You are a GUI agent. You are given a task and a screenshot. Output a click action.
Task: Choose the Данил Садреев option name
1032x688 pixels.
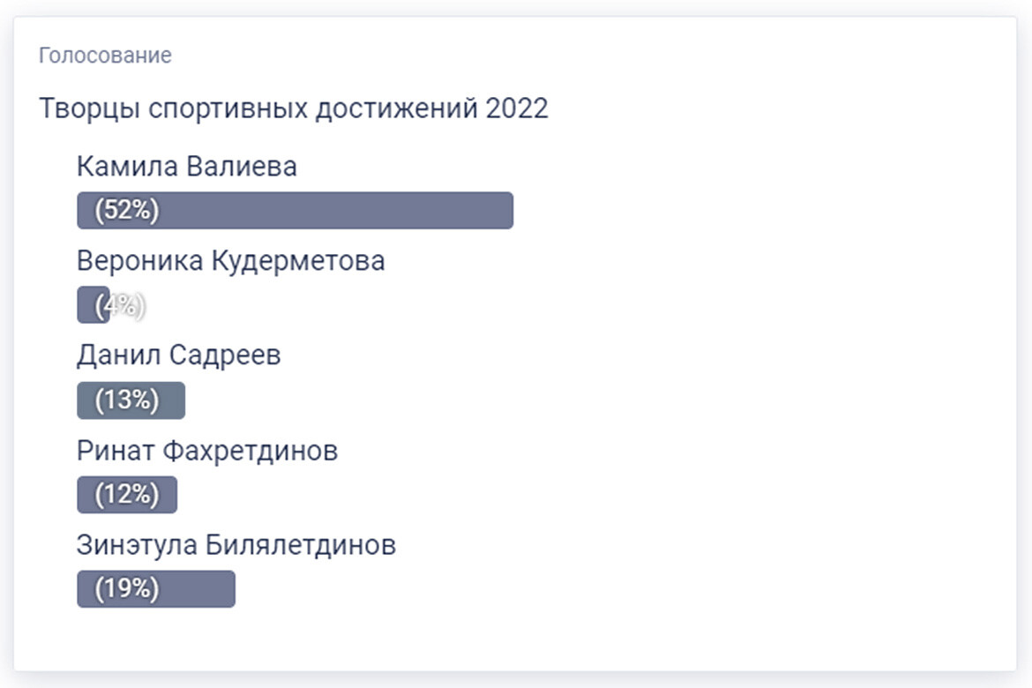tap(178, 355)
